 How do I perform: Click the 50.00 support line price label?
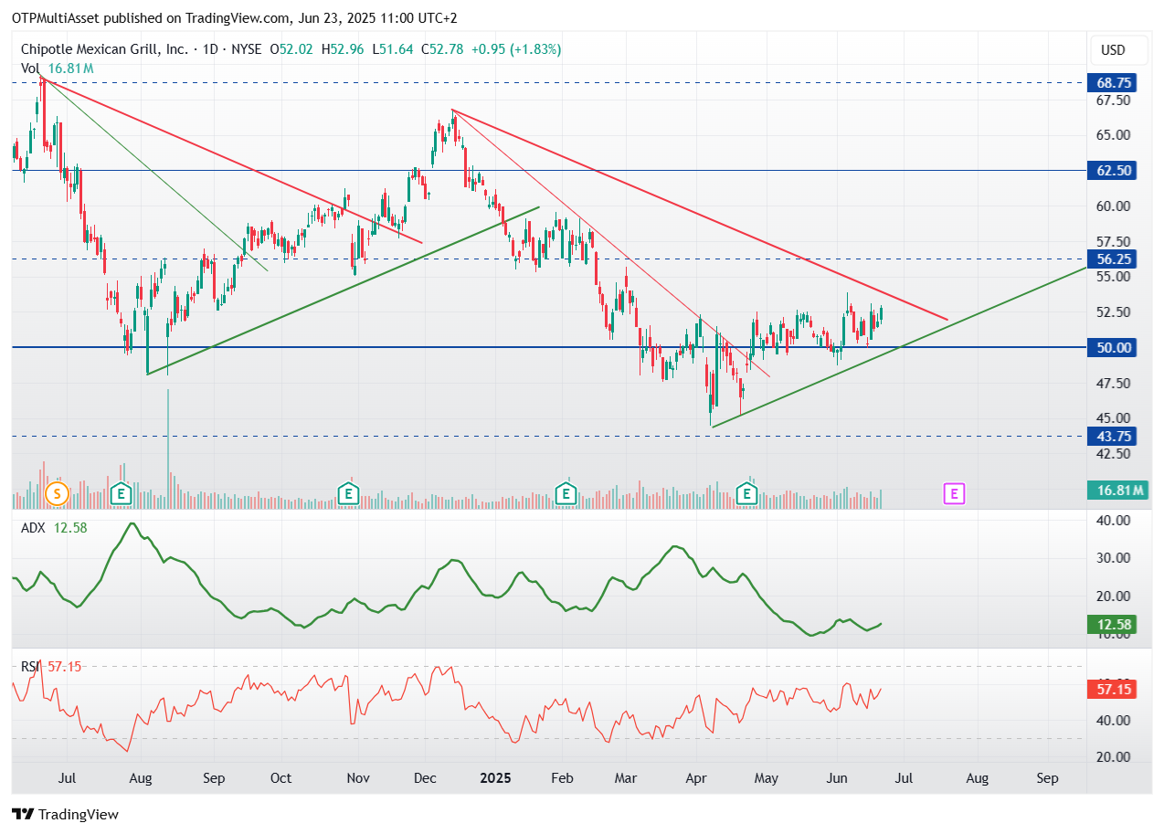click(1114, 347)
